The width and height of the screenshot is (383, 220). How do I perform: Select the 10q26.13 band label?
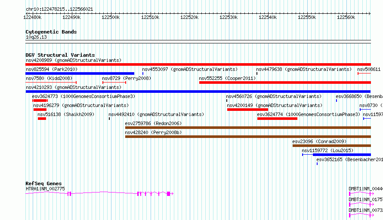36,37
